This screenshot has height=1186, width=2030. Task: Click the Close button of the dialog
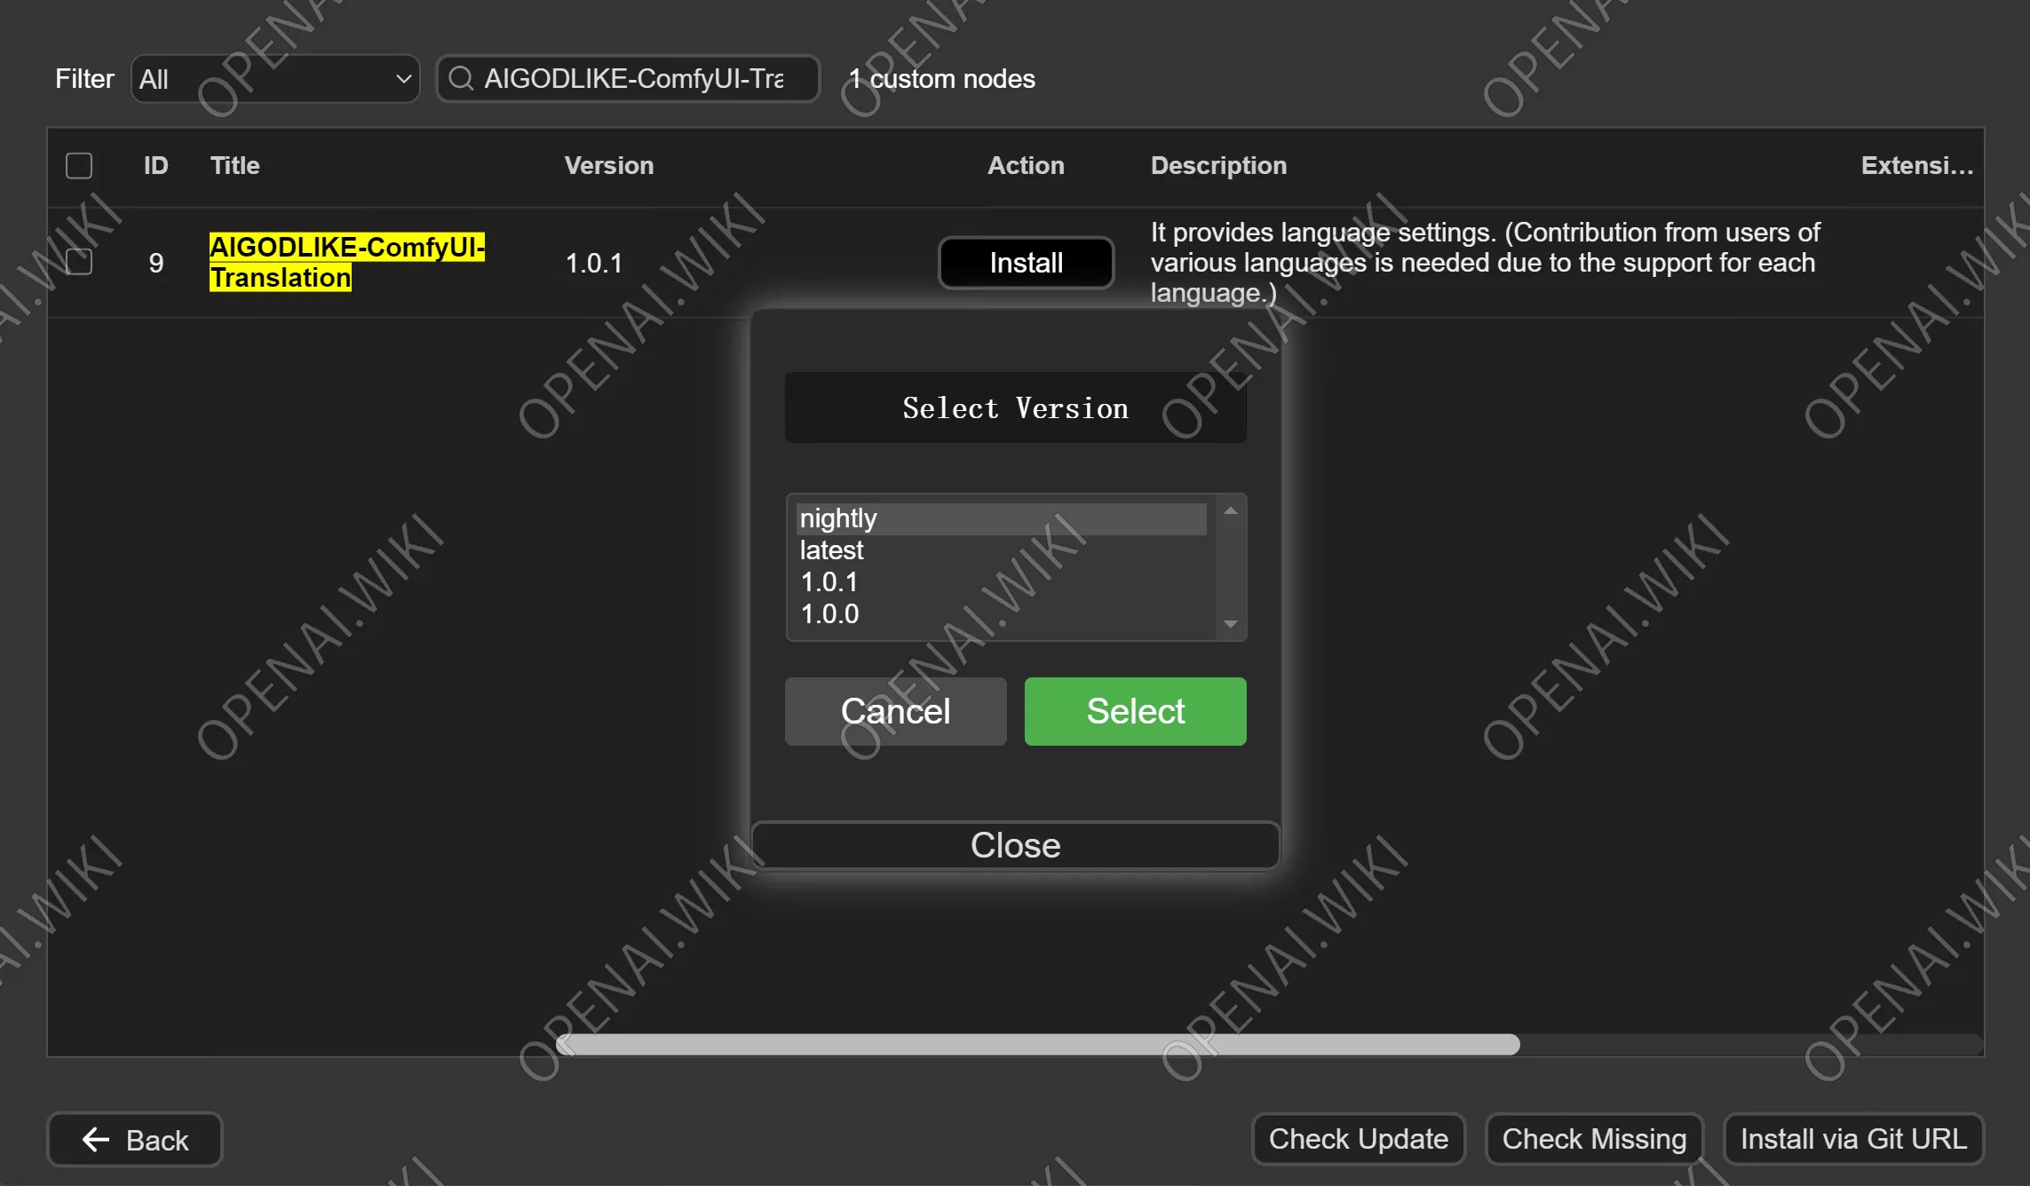pyautogui.click(x=1015, y=845)
